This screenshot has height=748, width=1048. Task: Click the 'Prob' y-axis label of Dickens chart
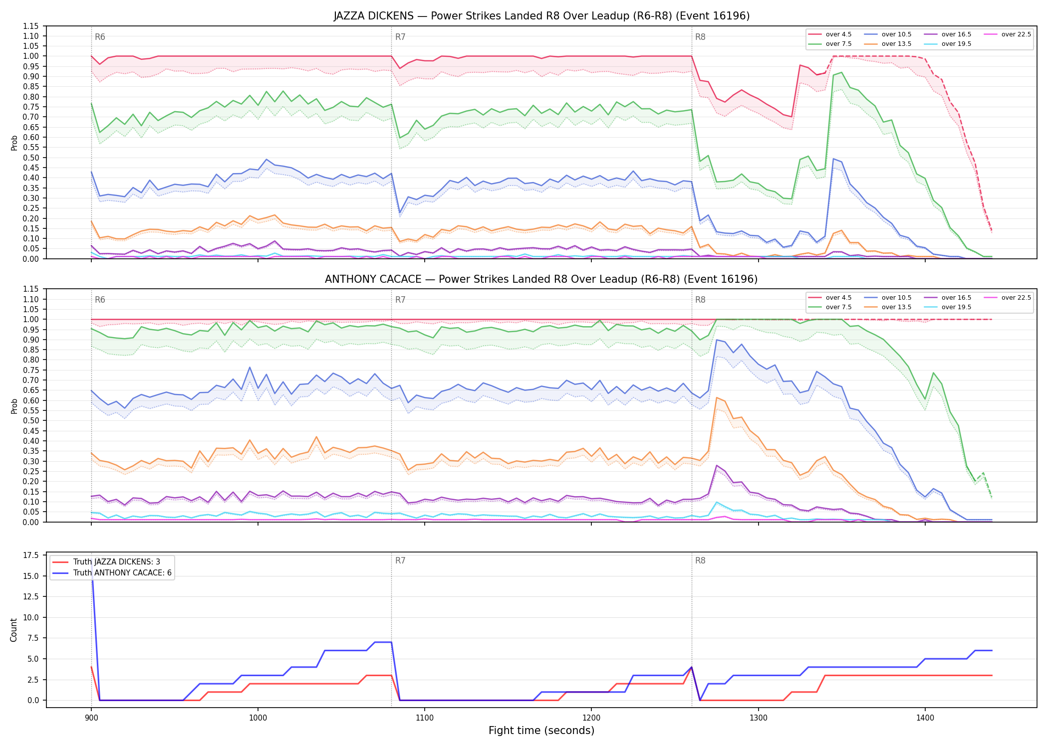coord(14,143)
